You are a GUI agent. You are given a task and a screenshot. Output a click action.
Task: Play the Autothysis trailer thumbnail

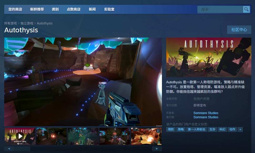tap(20, 136)
